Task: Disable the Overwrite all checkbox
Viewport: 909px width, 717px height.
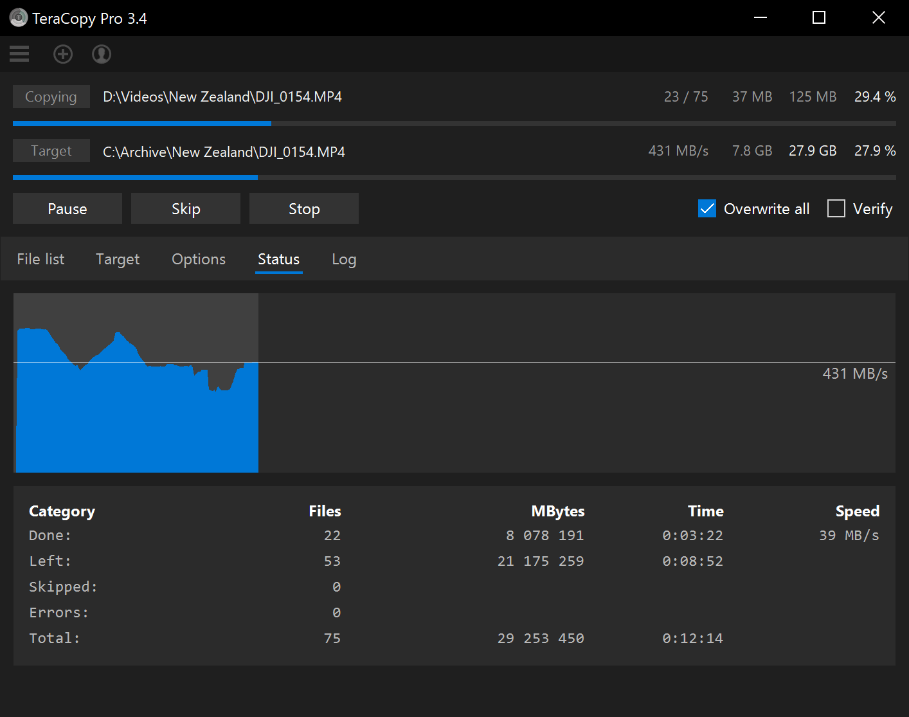Action: pos(707,208)
